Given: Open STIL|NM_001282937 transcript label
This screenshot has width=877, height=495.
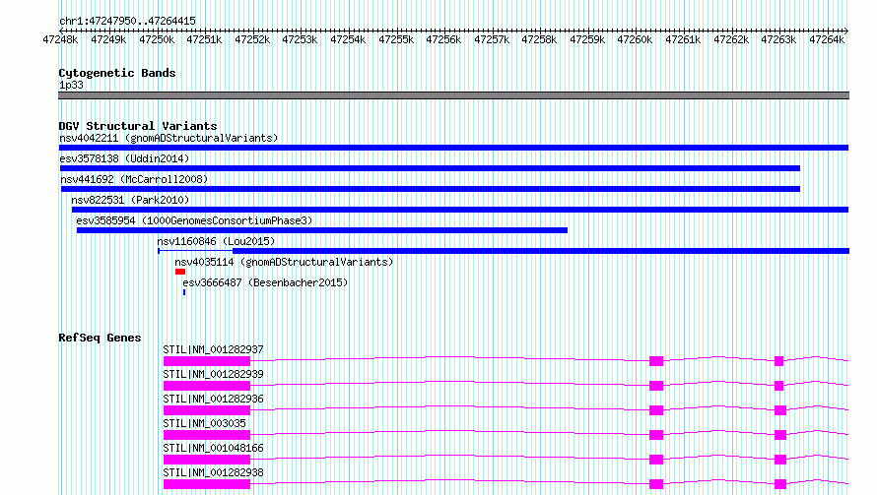Looking at the screenshot, I should pos(213,349).
